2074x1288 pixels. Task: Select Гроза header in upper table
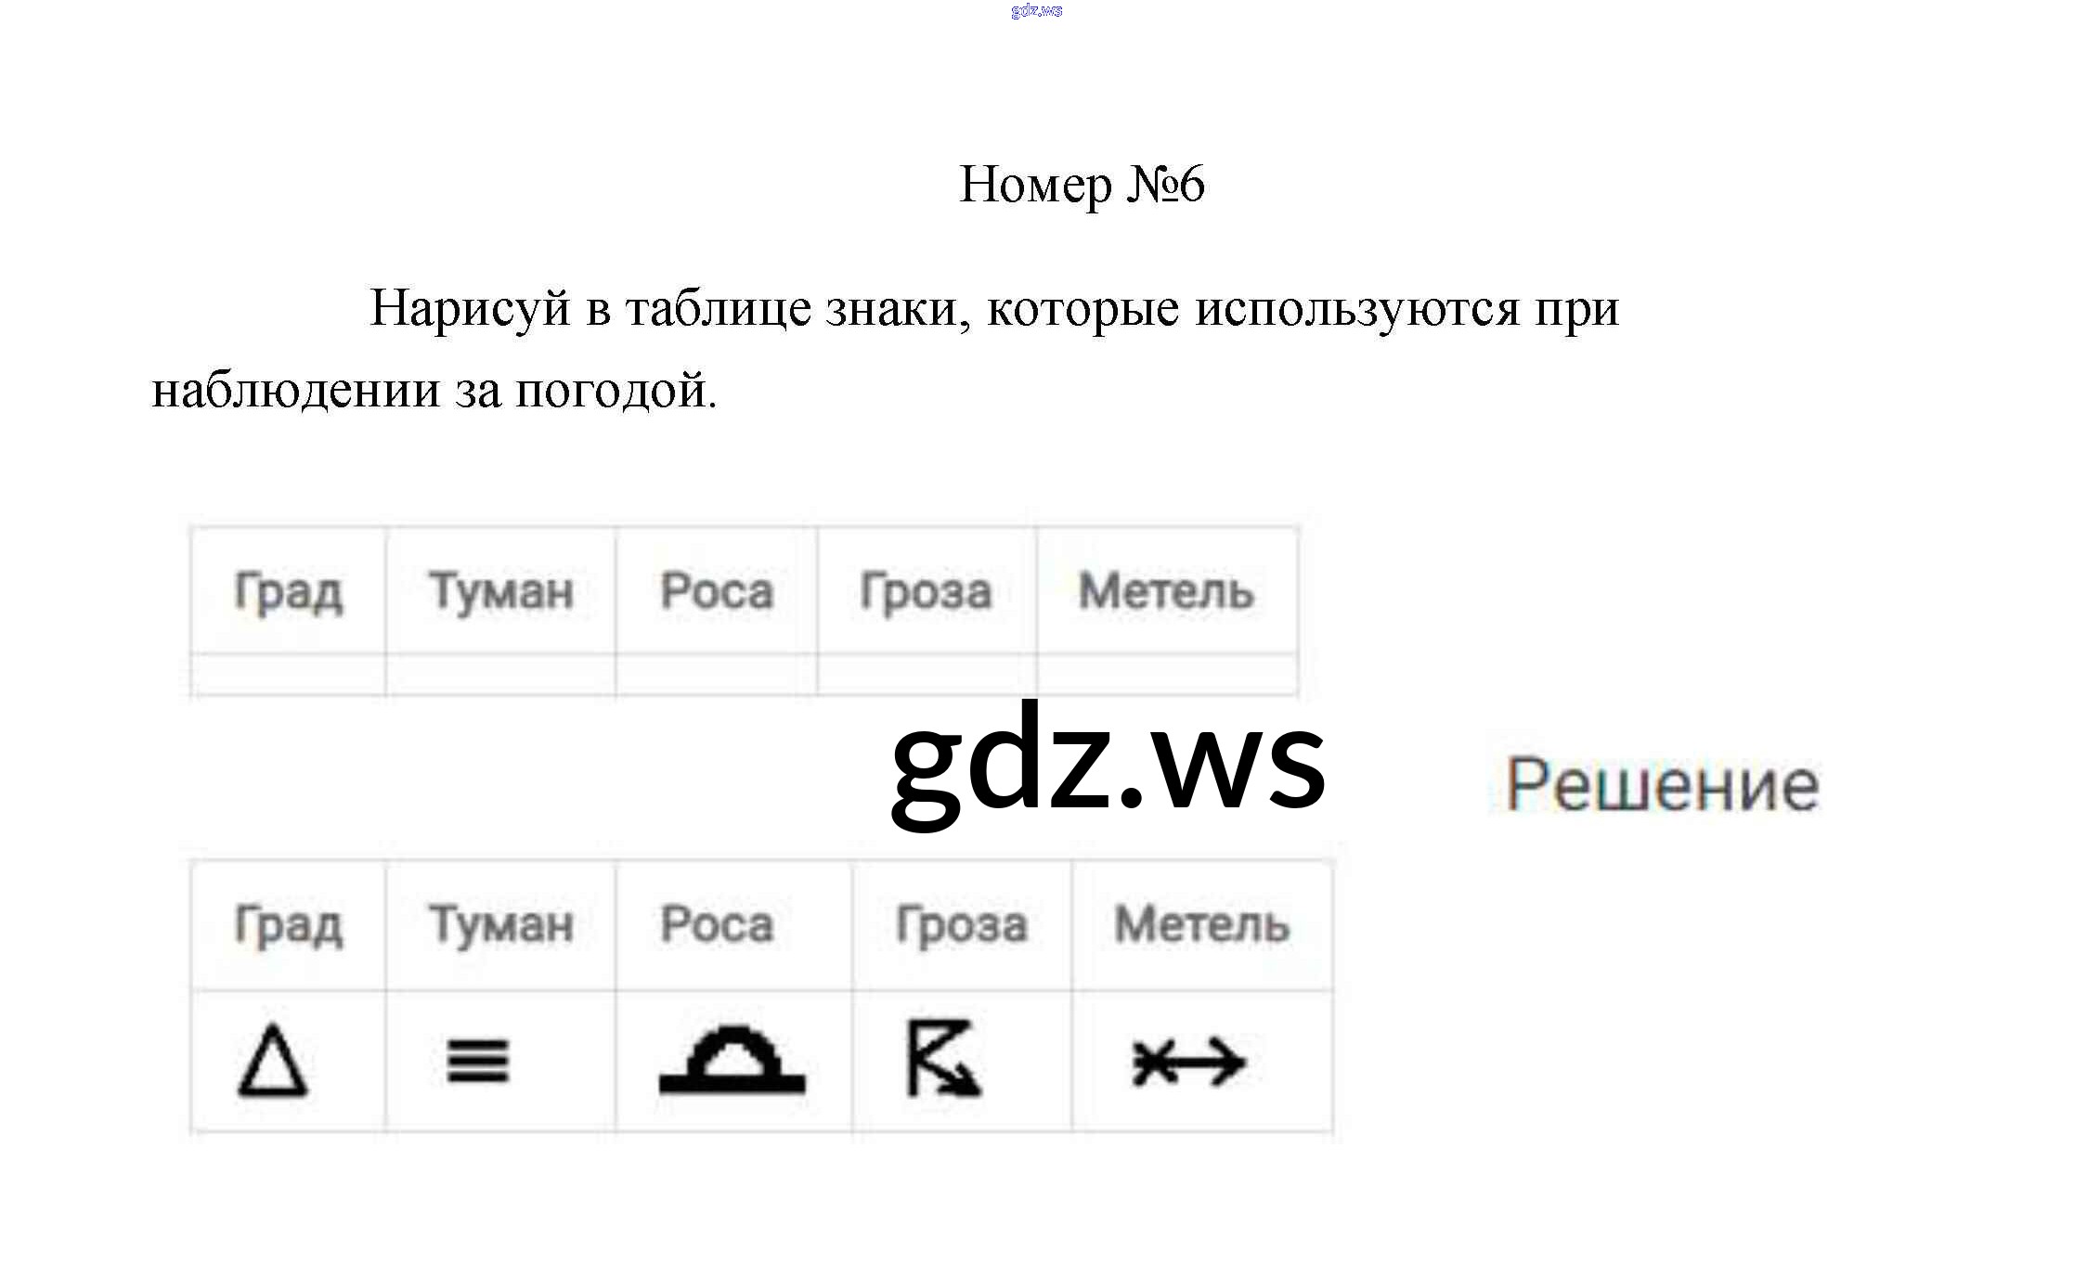coord(926,592)
